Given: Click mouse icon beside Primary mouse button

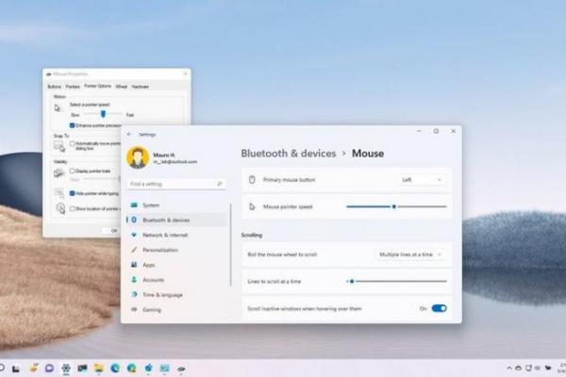Looking at the screenshot, I should pos(252,179).
